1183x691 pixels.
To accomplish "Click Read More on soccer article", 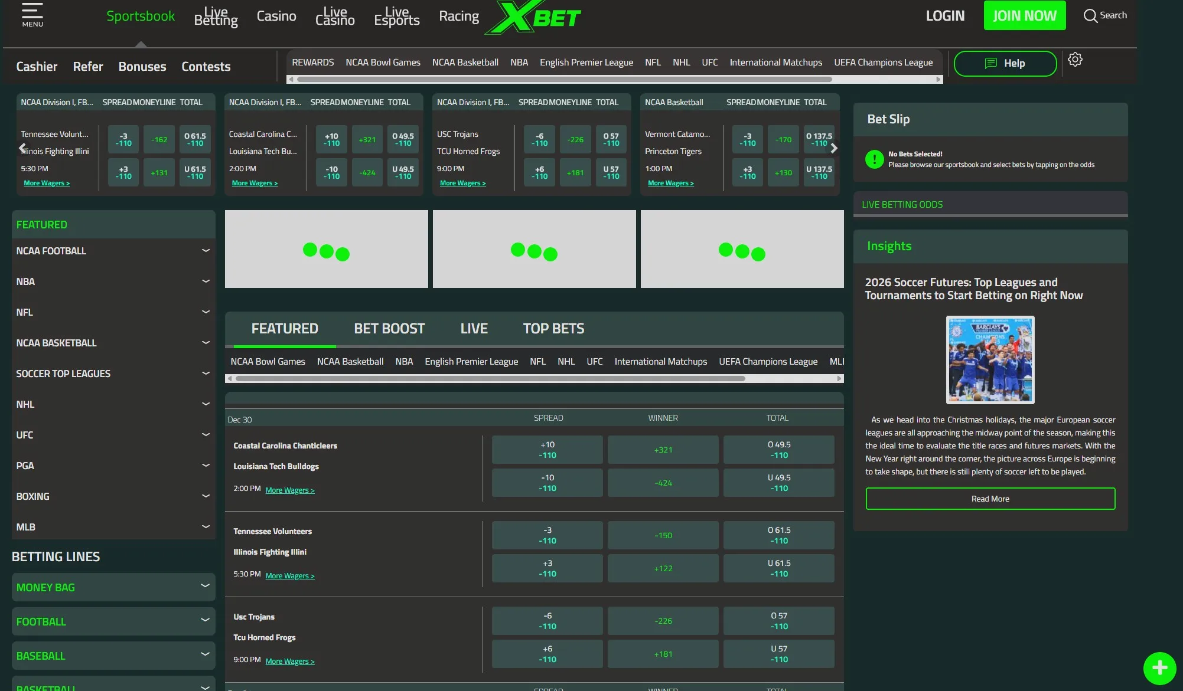I will click(990, 499).
